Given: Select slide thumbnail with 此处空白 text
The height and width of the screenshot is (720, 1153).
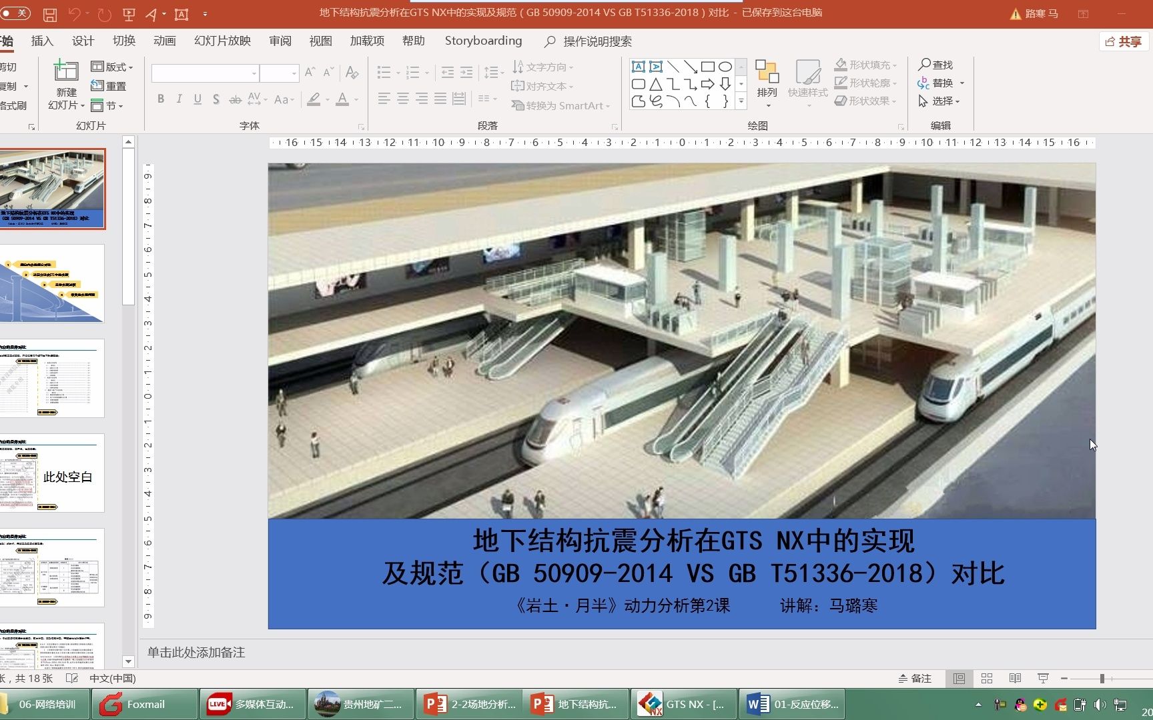Looking at the screenshot, I should 52,473.
